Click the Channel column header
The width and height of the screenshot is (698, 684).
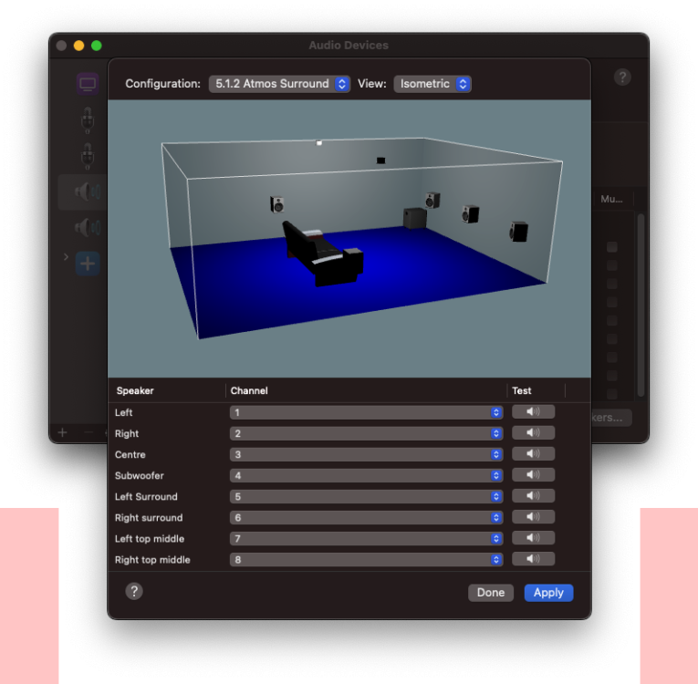pyautogui.click(x=249, y=390)
